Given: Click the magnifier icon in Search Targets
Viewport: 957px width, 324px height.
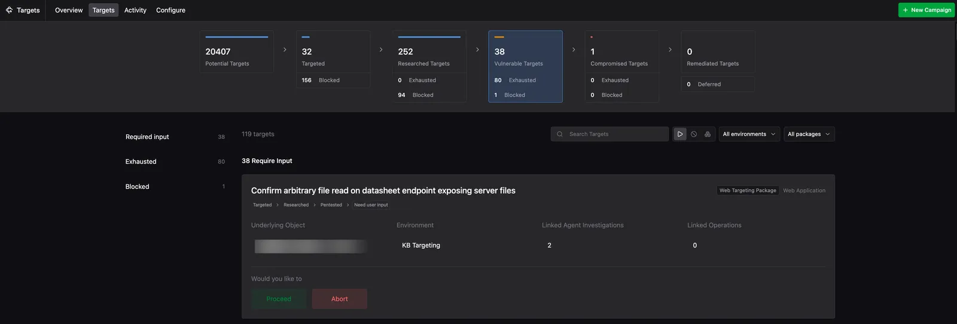Looking at the screenshot, I should pyautogui.click(x=560, y=134).
